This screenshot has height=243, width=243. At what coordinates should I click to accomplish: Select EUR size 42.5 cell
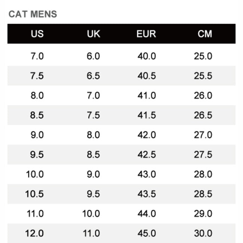click(147, 154)
